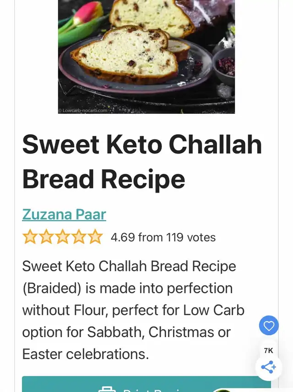Click the Lowcarb-nocarb.com watermark on photo
This screenshot has width=293, height=392.
click(x=83, y=110)
